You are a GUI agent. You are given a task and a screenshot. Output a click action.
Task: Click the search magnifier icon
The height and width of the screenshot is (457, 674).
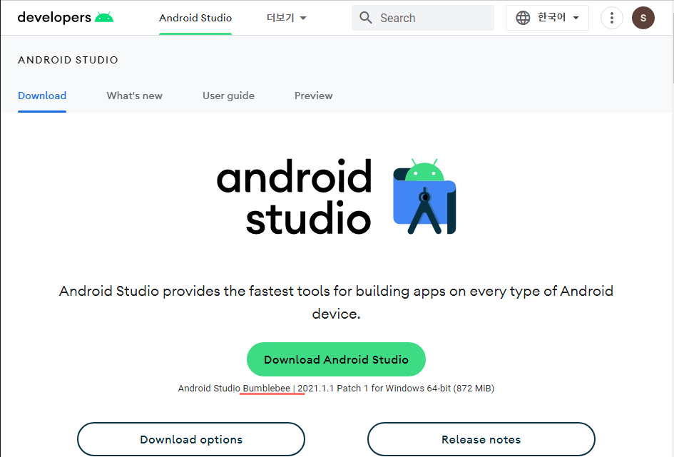(x=366, y=18)
